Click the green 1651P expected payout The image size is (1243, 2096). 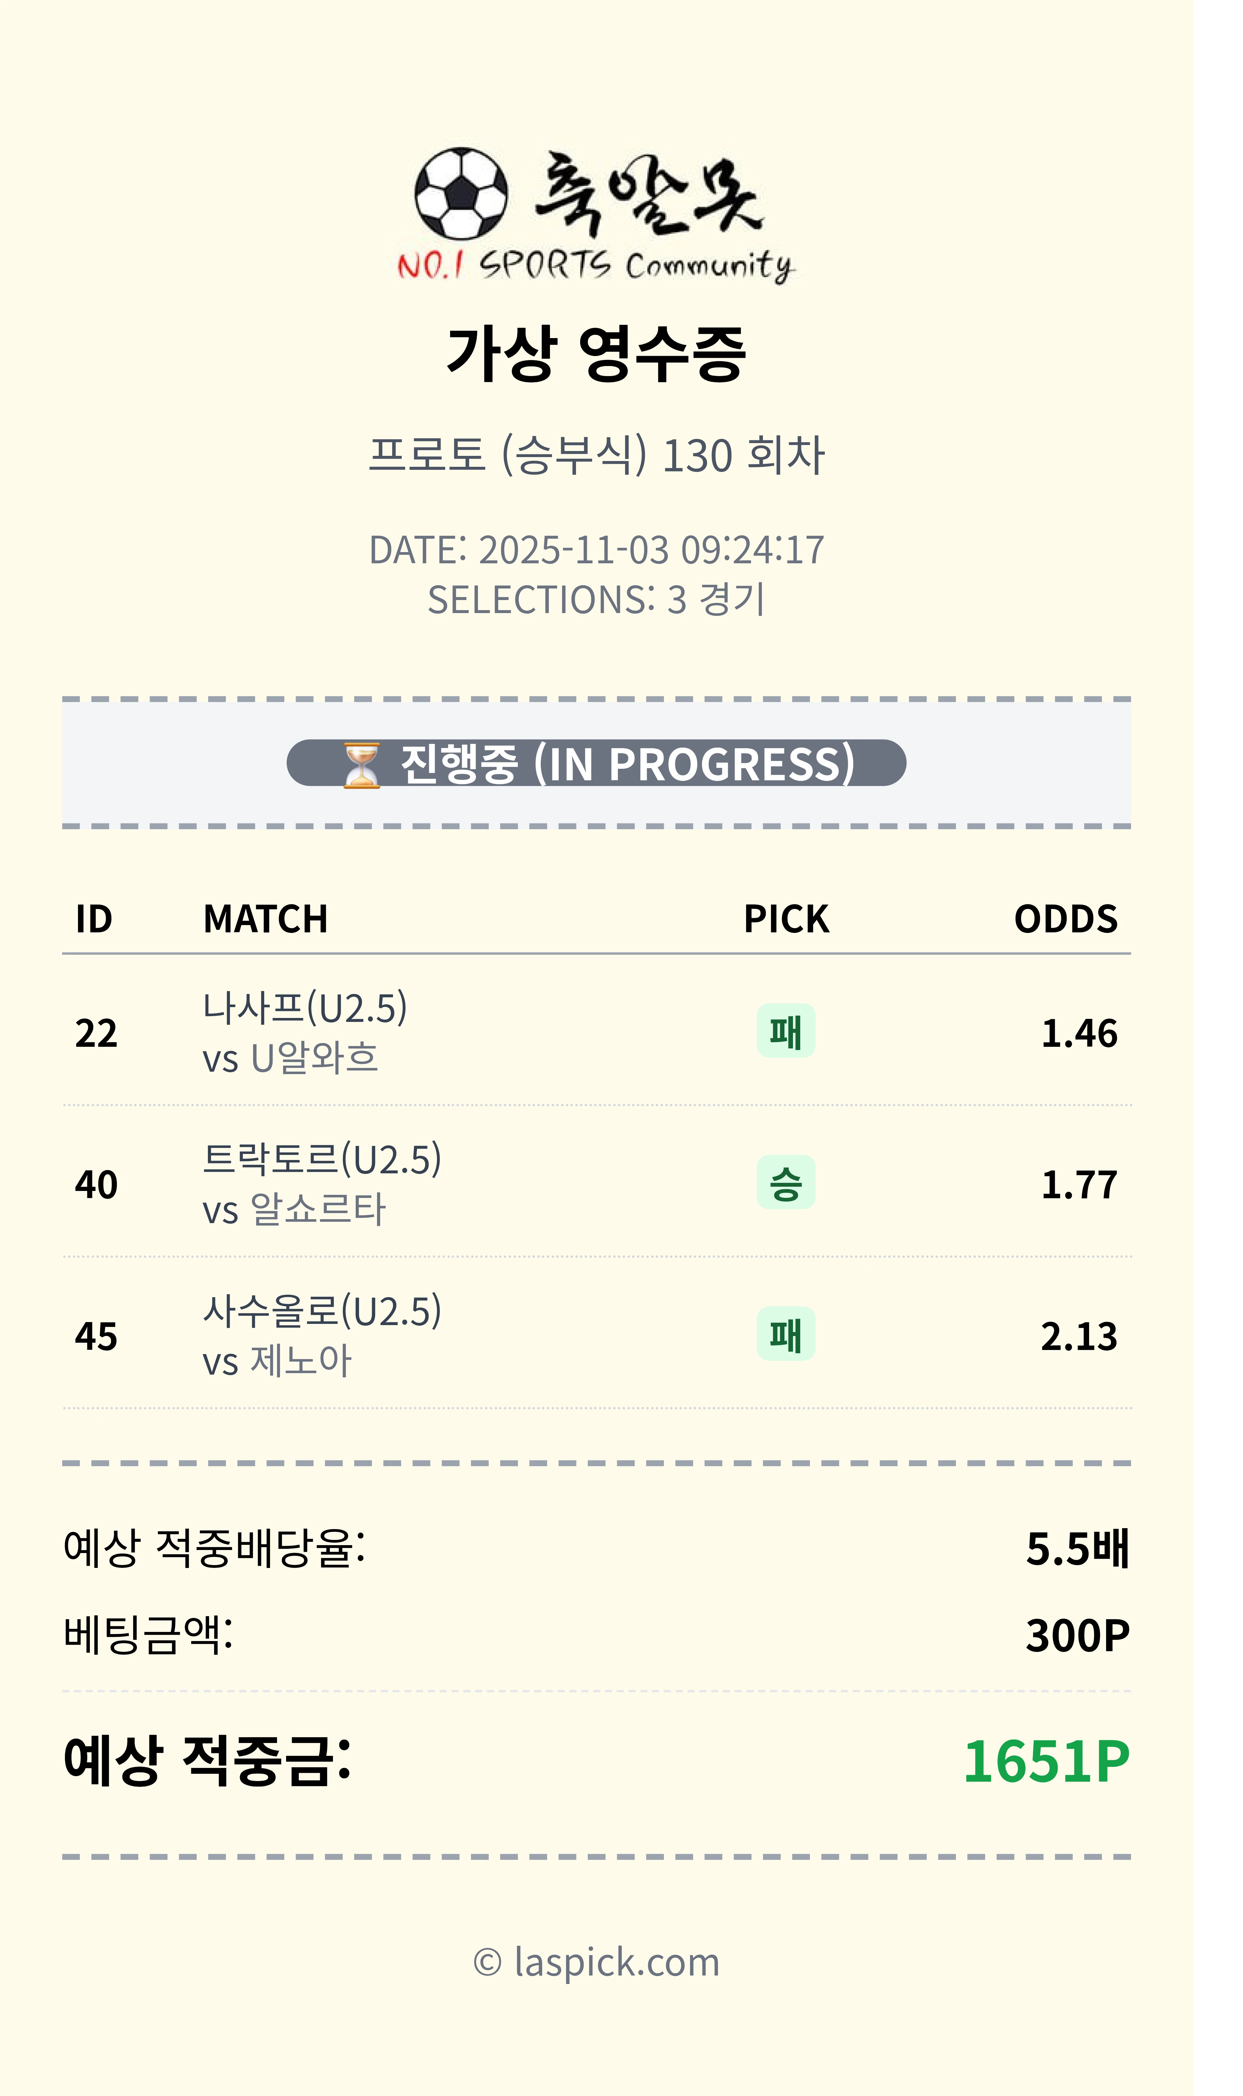[x=1045, y=1761]
